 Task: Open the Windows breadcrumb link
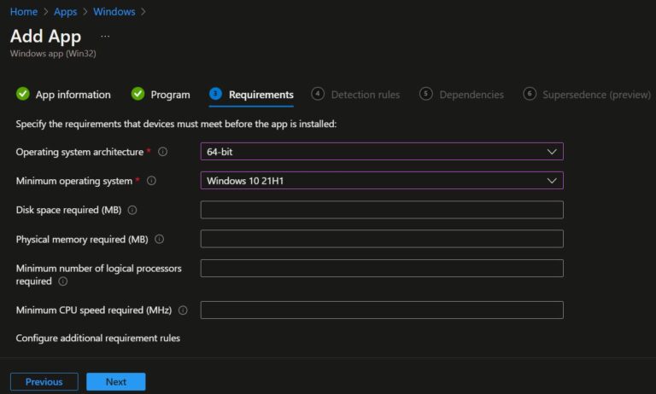click(114, 12)
